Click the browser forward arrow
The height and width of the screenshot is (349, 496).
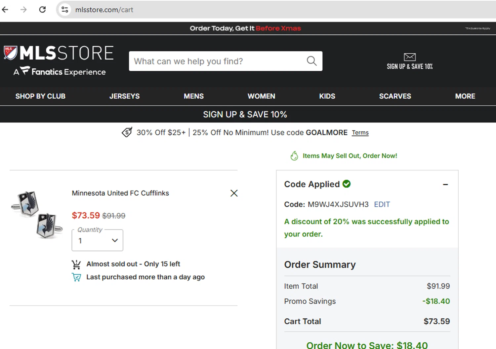[23, 10]
